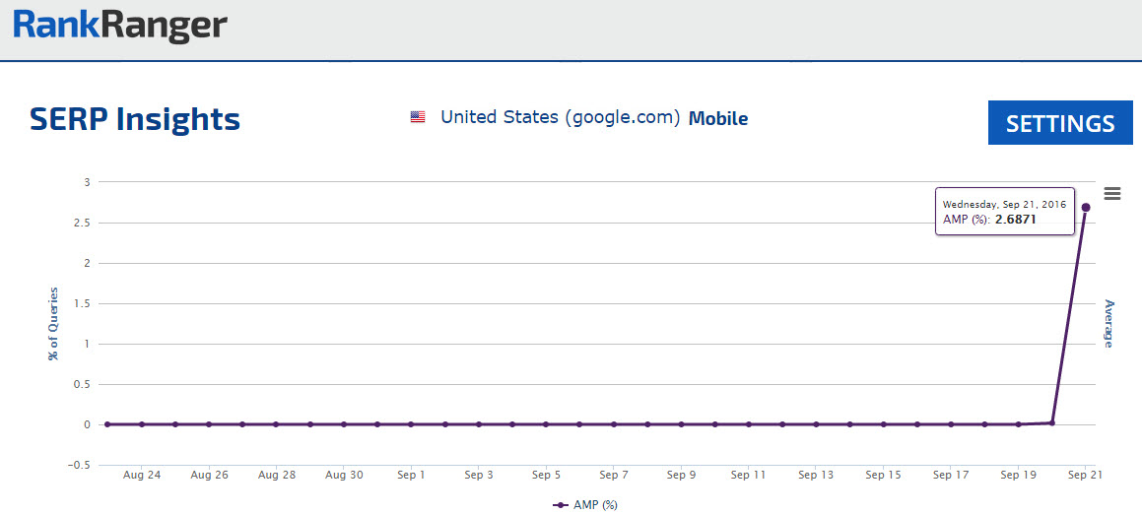Screen dimensions: 1142x515
Task: Click the United States (google.com) label
Action: pos(561,117)
